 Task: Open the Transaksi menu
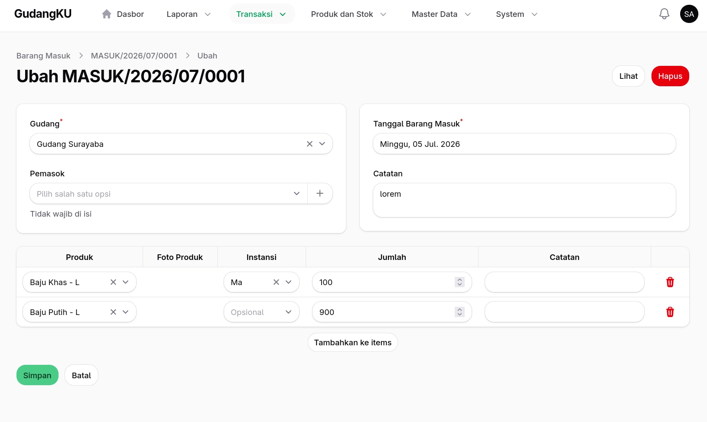pos(262,14)
